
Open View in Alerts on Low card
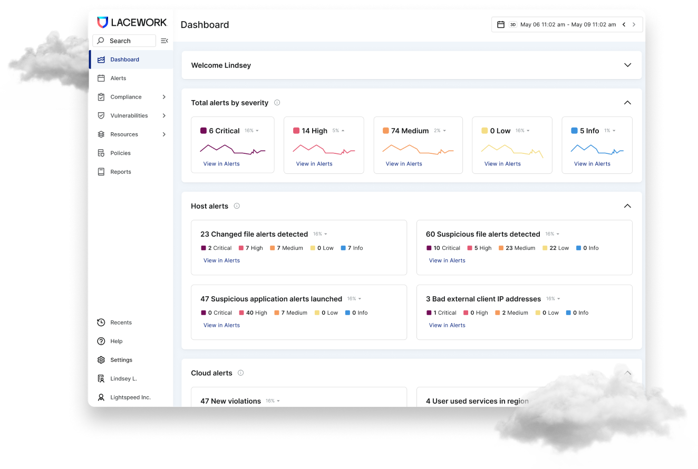[x=502, y=164]
